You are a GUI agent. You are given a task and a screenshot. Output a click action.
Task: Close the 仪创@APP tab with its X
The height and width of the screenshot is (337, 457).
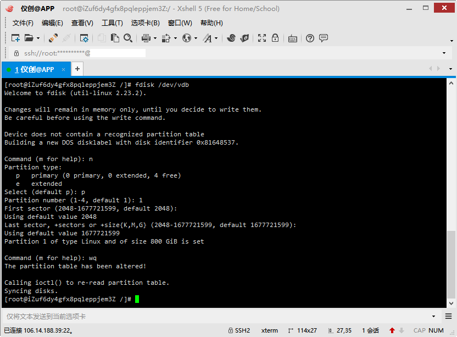(x=63, y=69)
